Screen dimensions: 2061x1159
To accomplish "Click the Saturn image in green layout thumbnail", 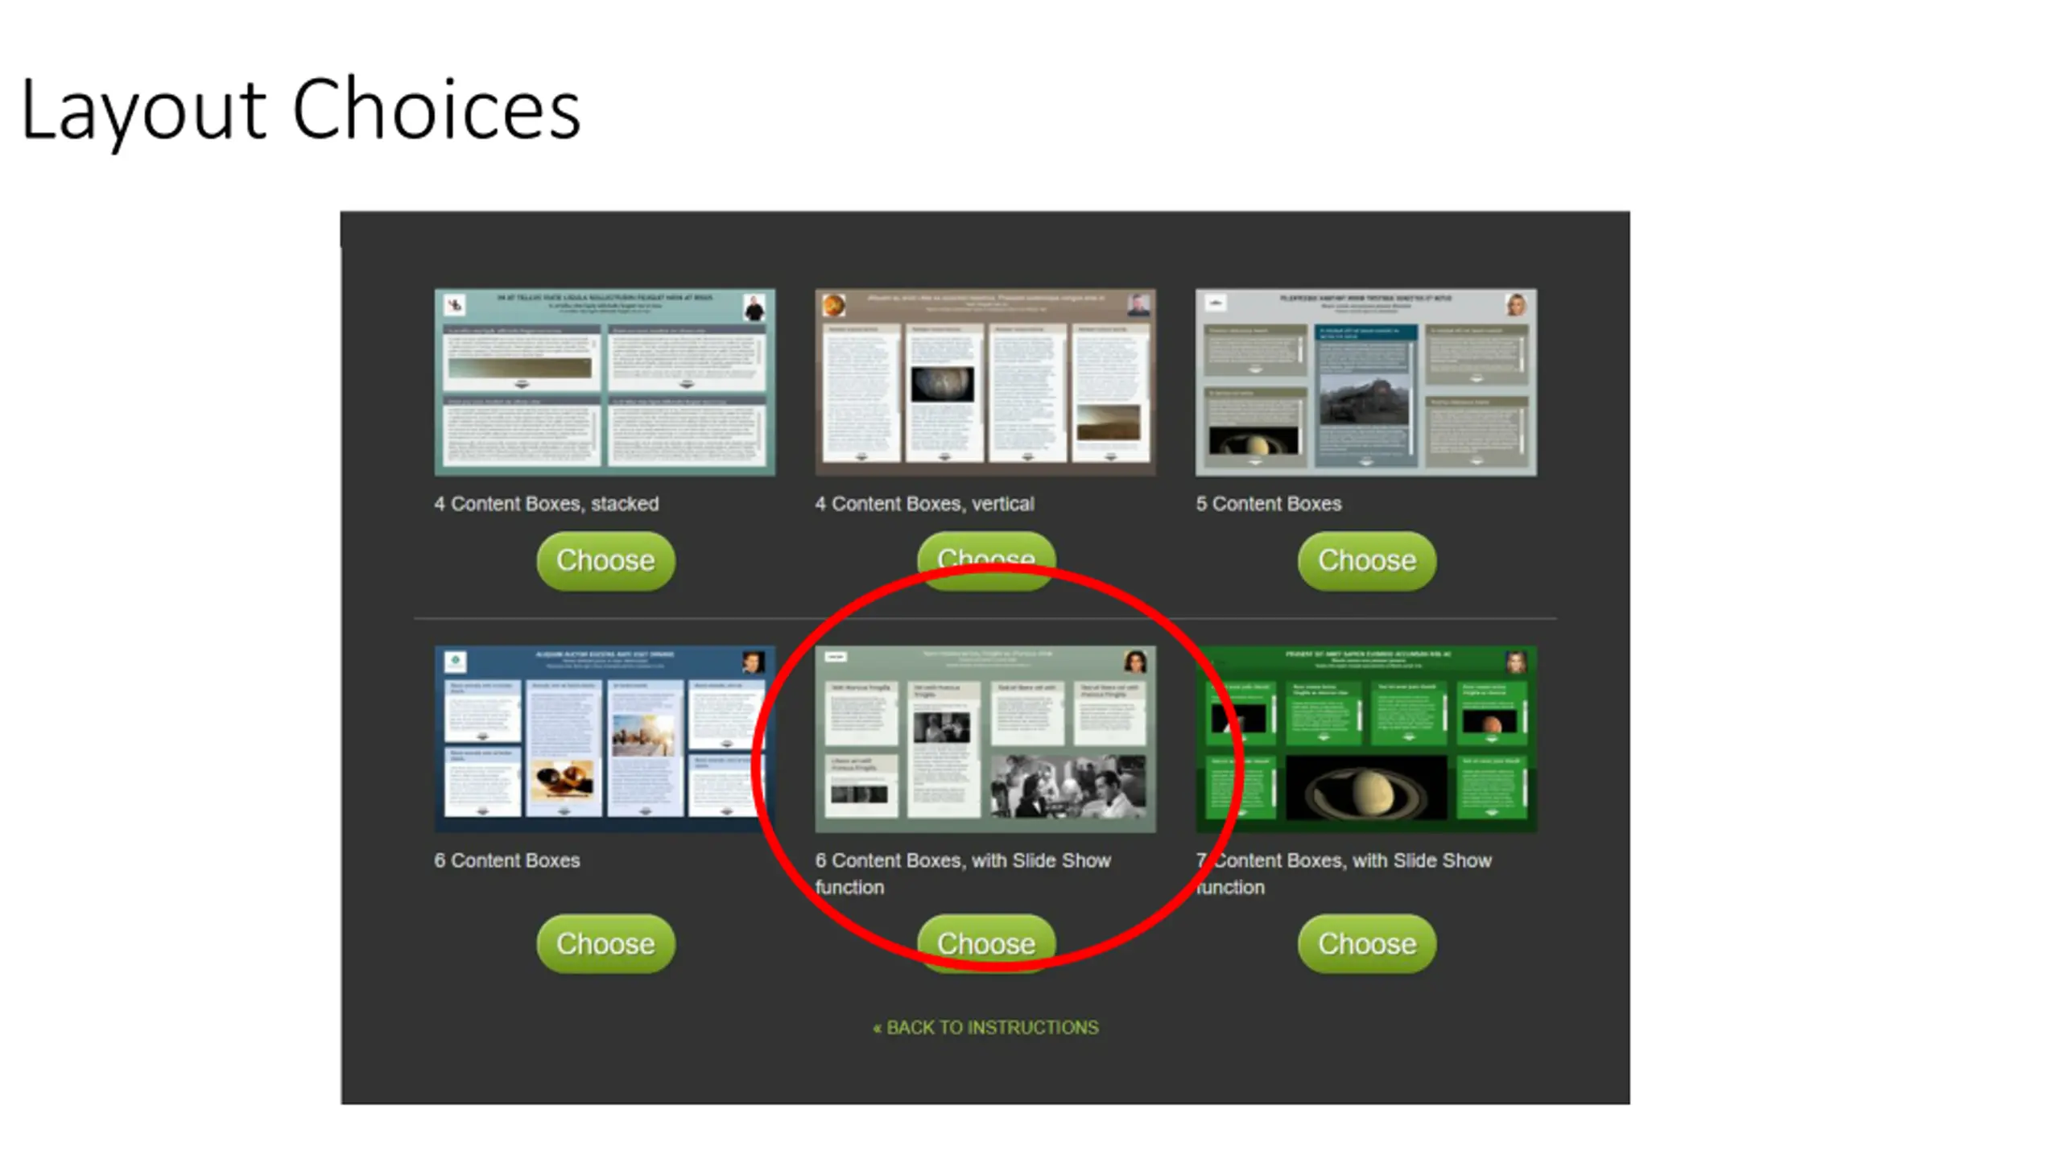I will 1366,790.
